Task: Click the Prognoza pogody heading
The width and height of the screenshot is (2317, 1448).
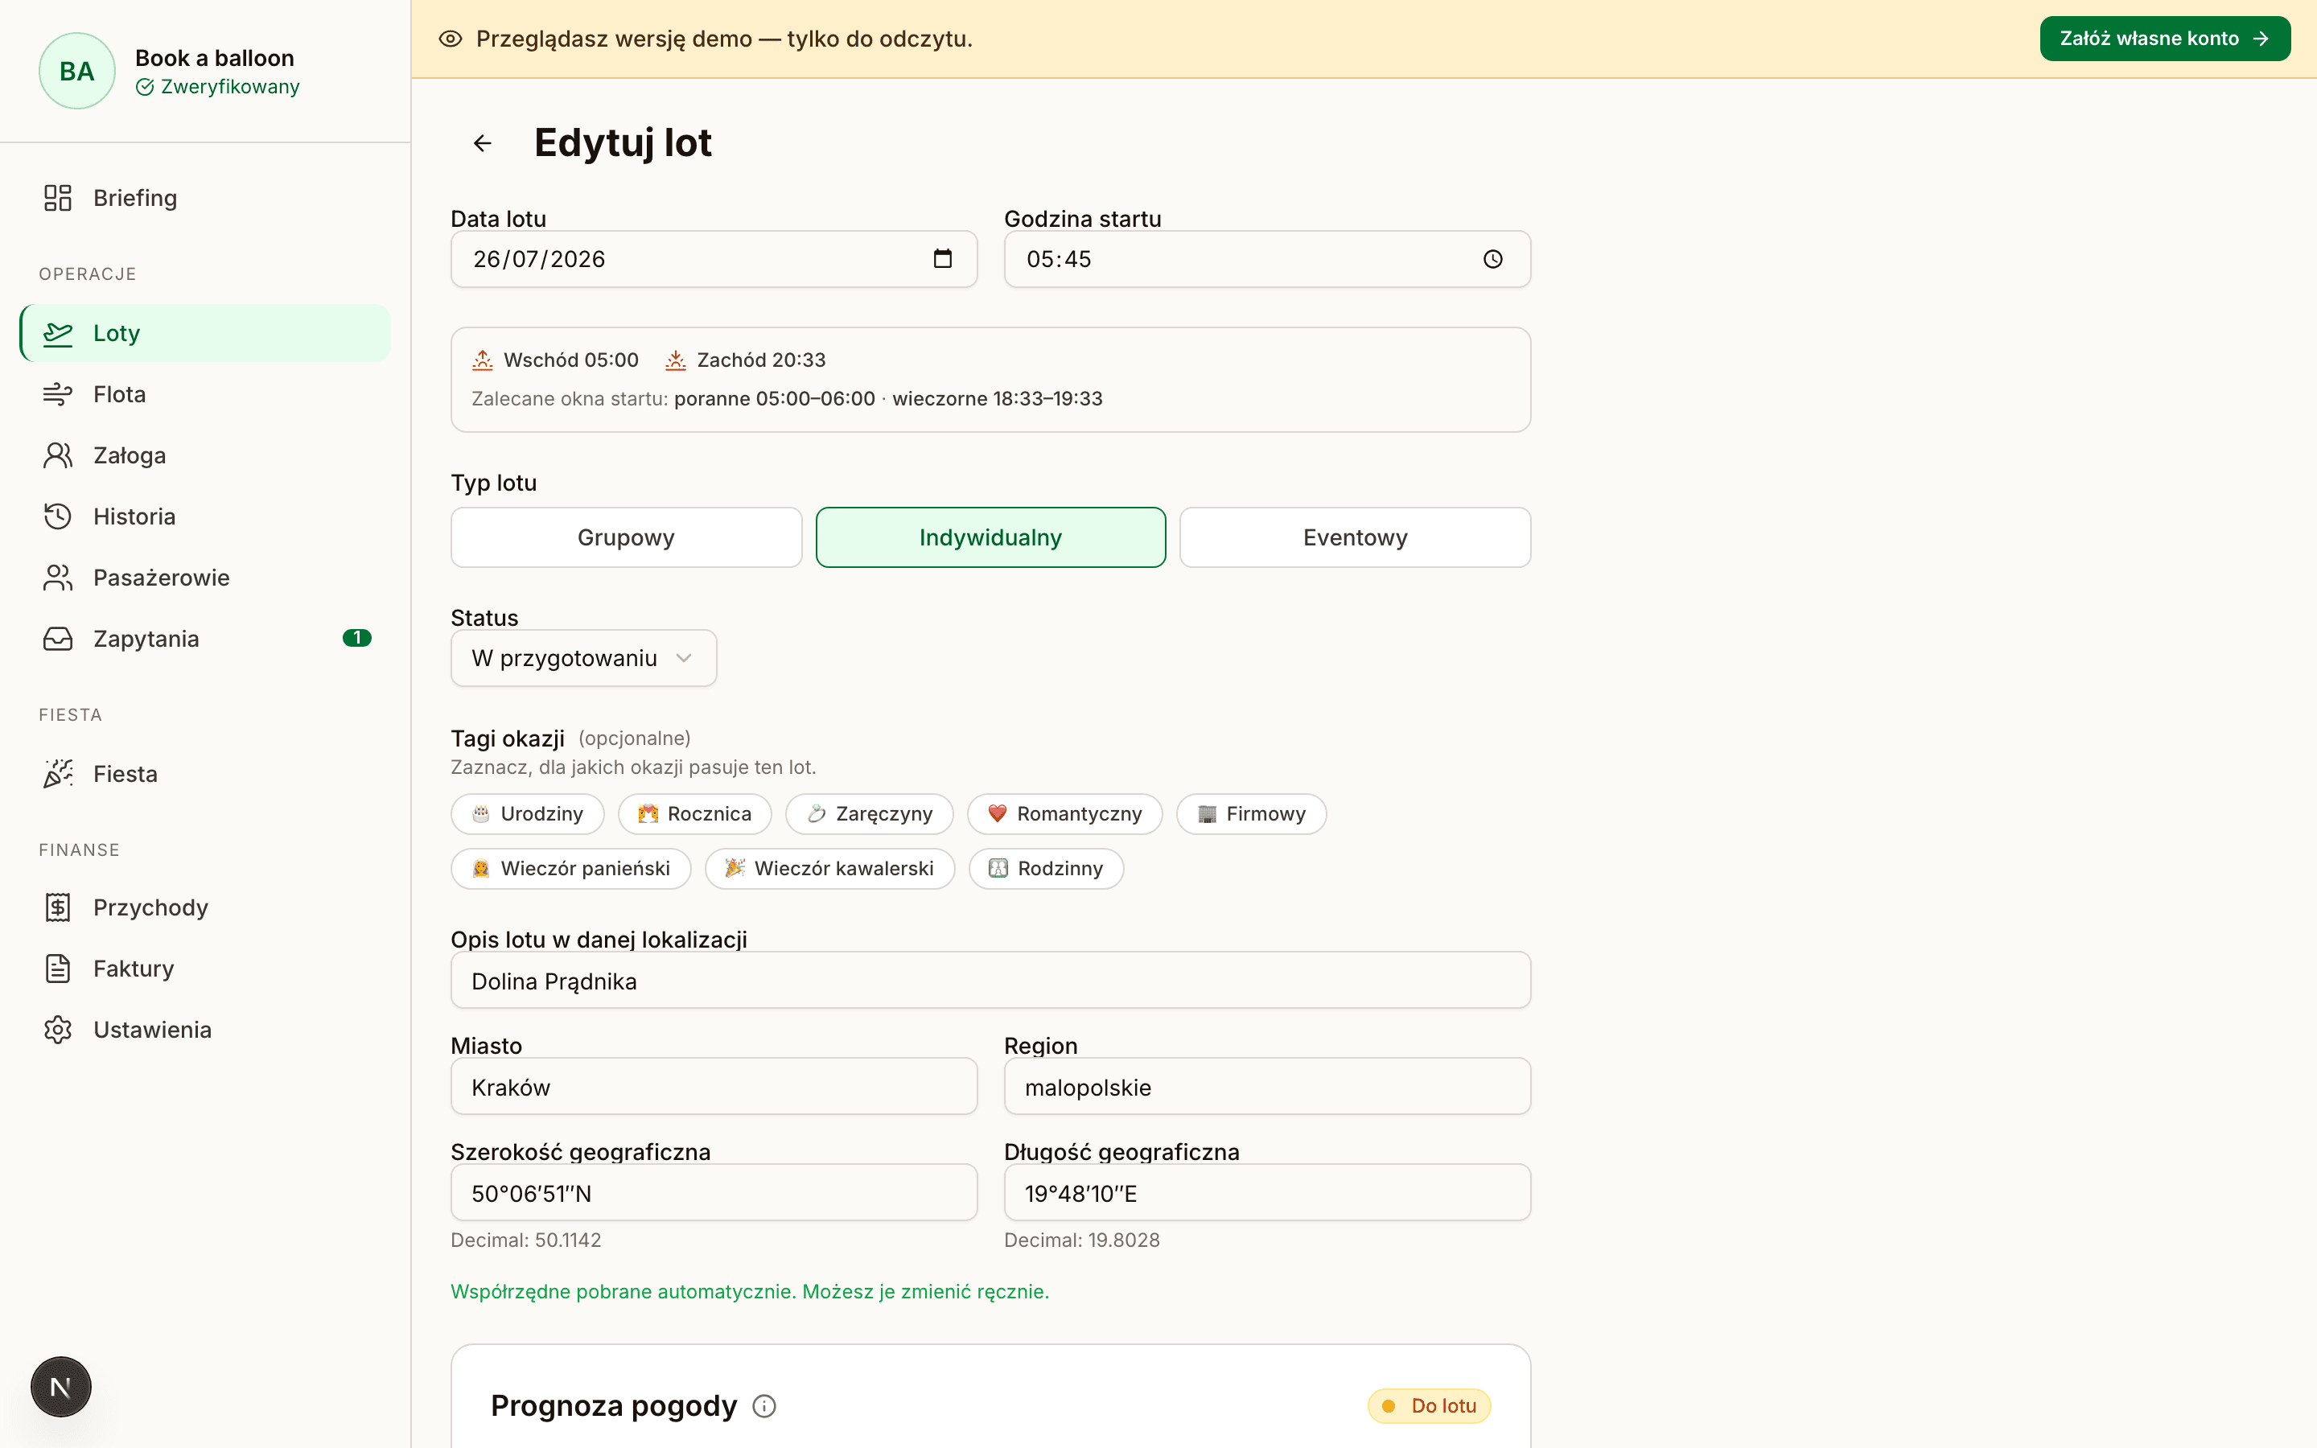Action: tap(614, 1406)
